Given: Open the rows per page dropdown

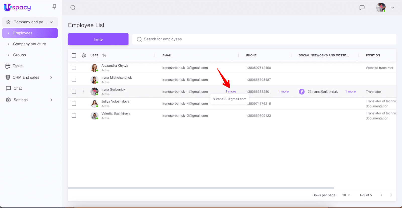Looking at the screenshot, I should (x=346, y=195).
